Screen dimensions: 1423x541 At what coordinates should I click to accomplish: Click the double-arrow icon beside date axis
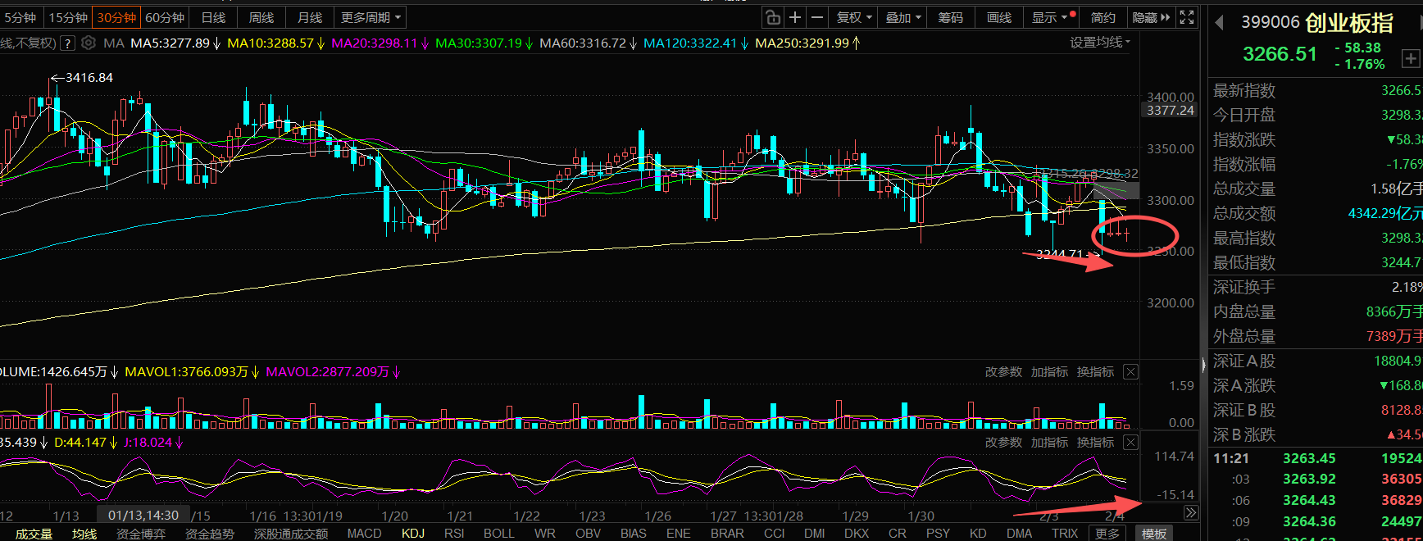pos(1190,513)
